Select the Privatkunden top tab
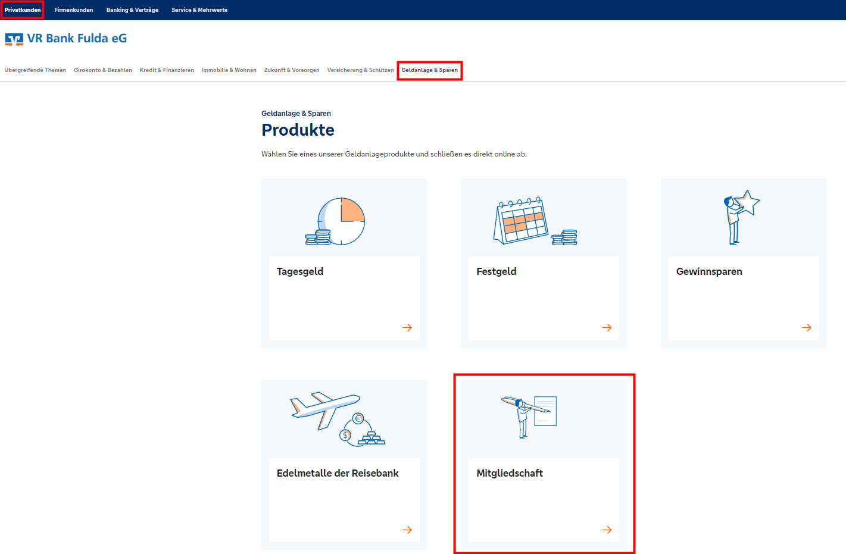Image resolution: width=846 pixels, height=554 pixels. point(23,10)
